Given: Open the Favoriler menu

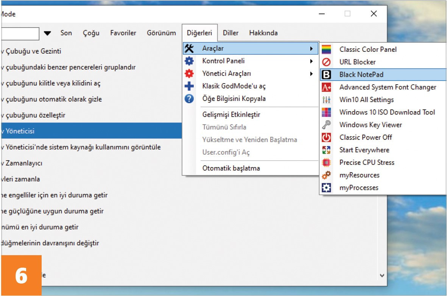Looking at the screenshot, I should coord(123,33).
